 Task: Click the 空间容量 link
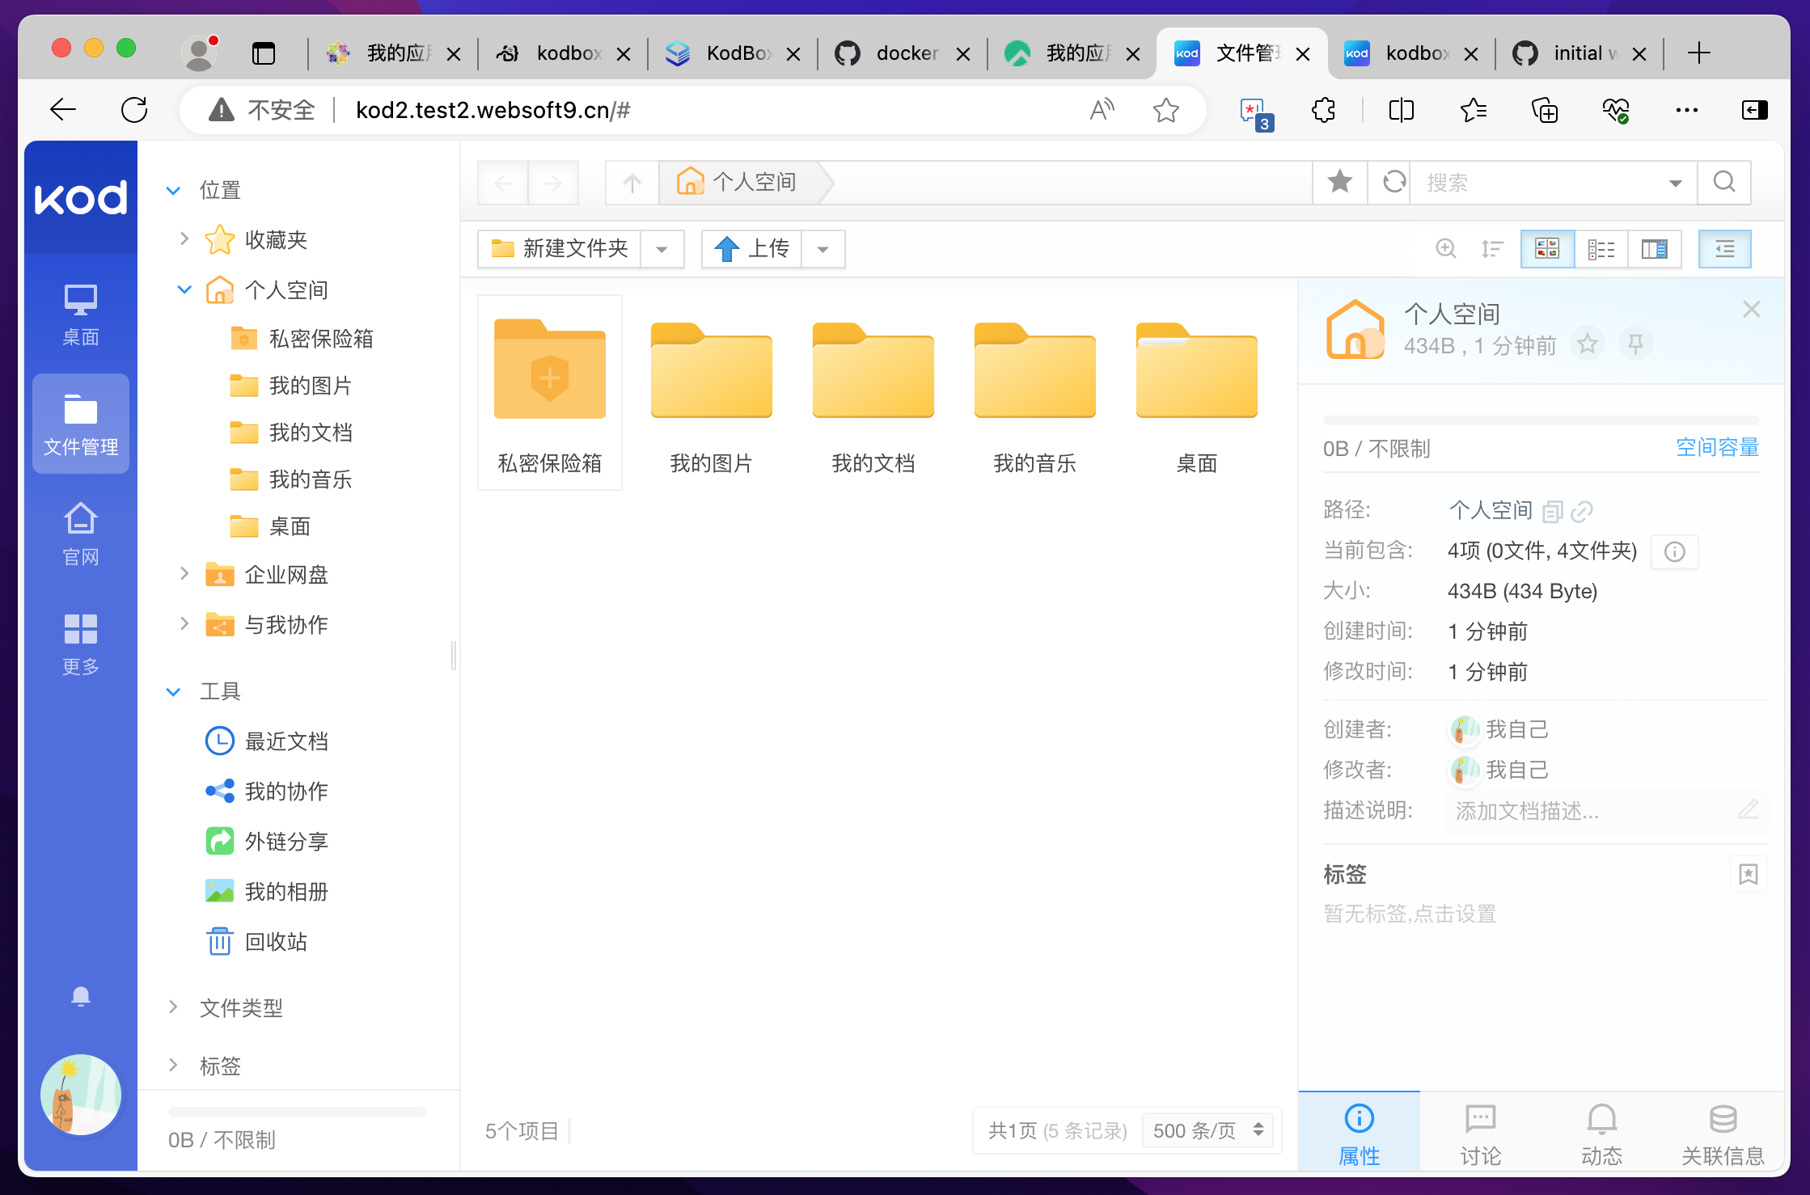tap(1716, 448)
